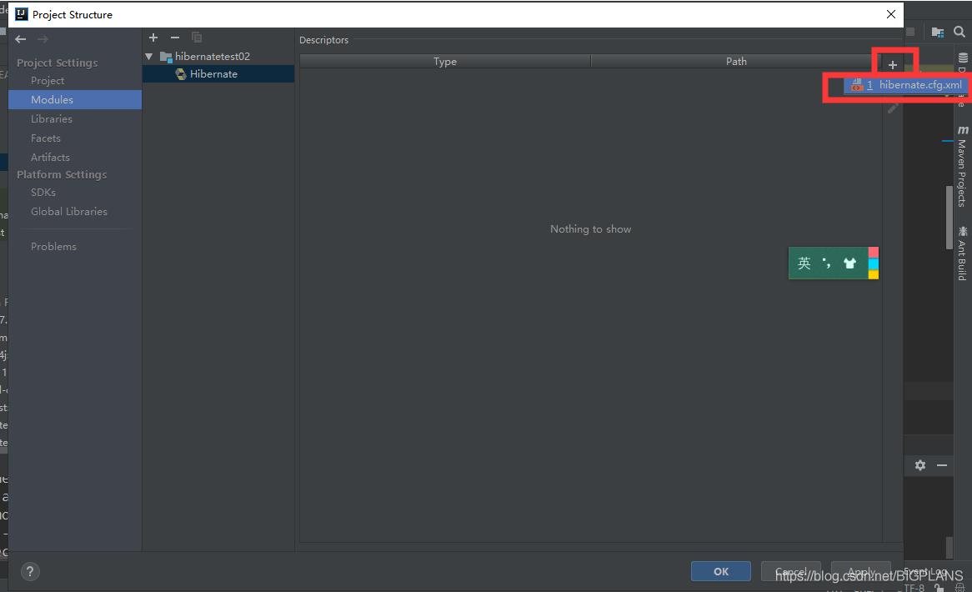Open the Modules settings page
The height and width of the screenshot is (592, 972).
pos(75,100)
